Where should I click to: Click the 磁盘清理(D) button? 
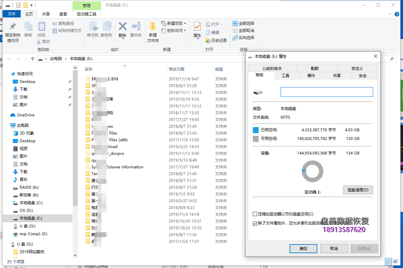[x=358, y=190]
